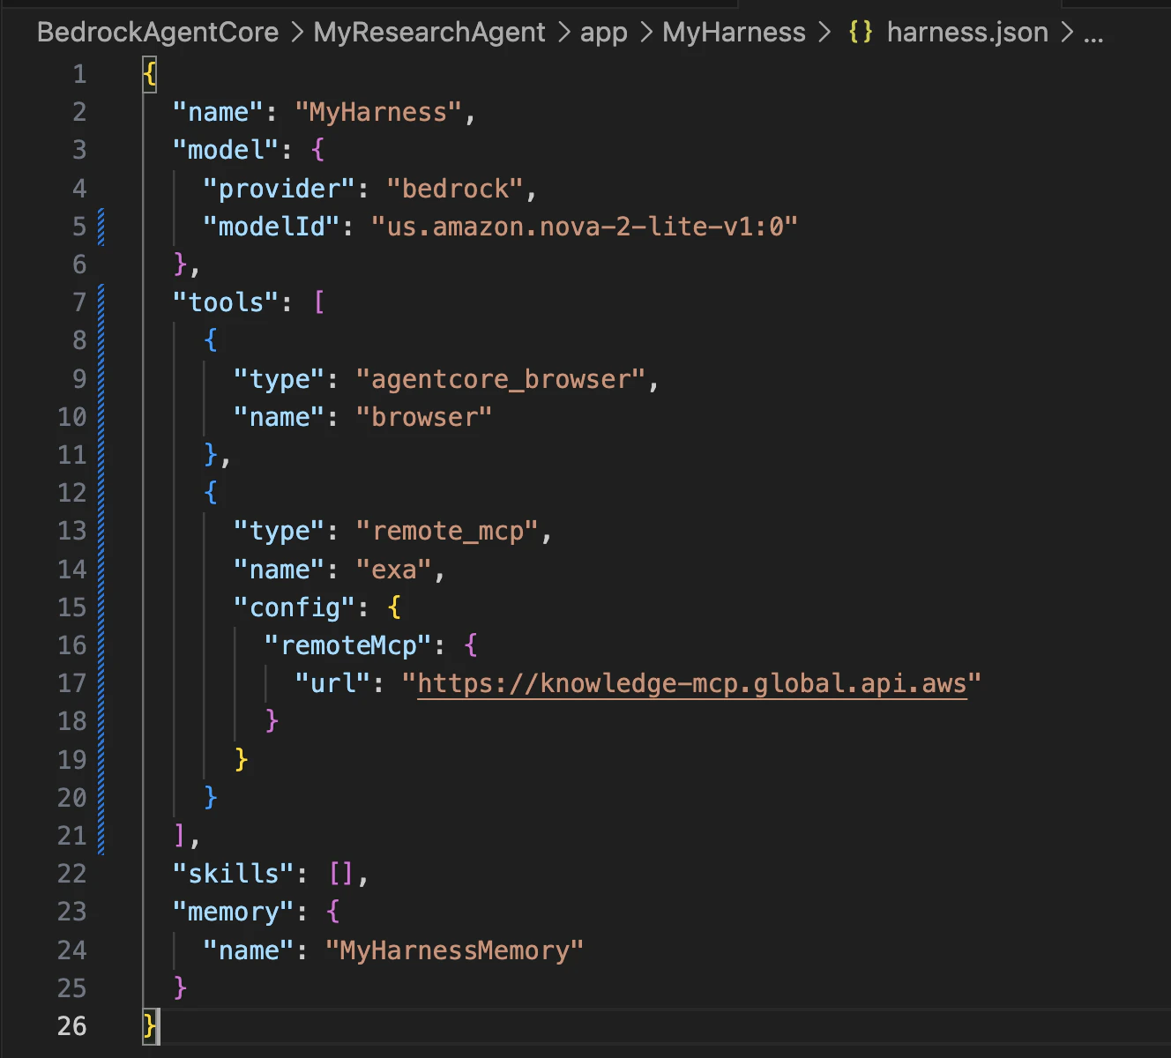Click the opening brace on line 1
The image size is (1171, 1058).
[150, 74]
